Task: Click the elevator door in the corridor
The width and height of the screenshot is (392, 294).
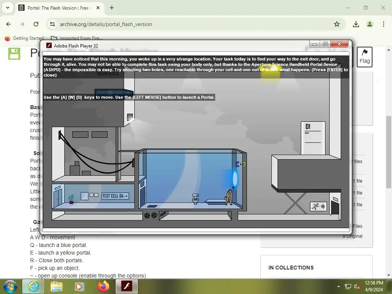Action: click(57, 198)
